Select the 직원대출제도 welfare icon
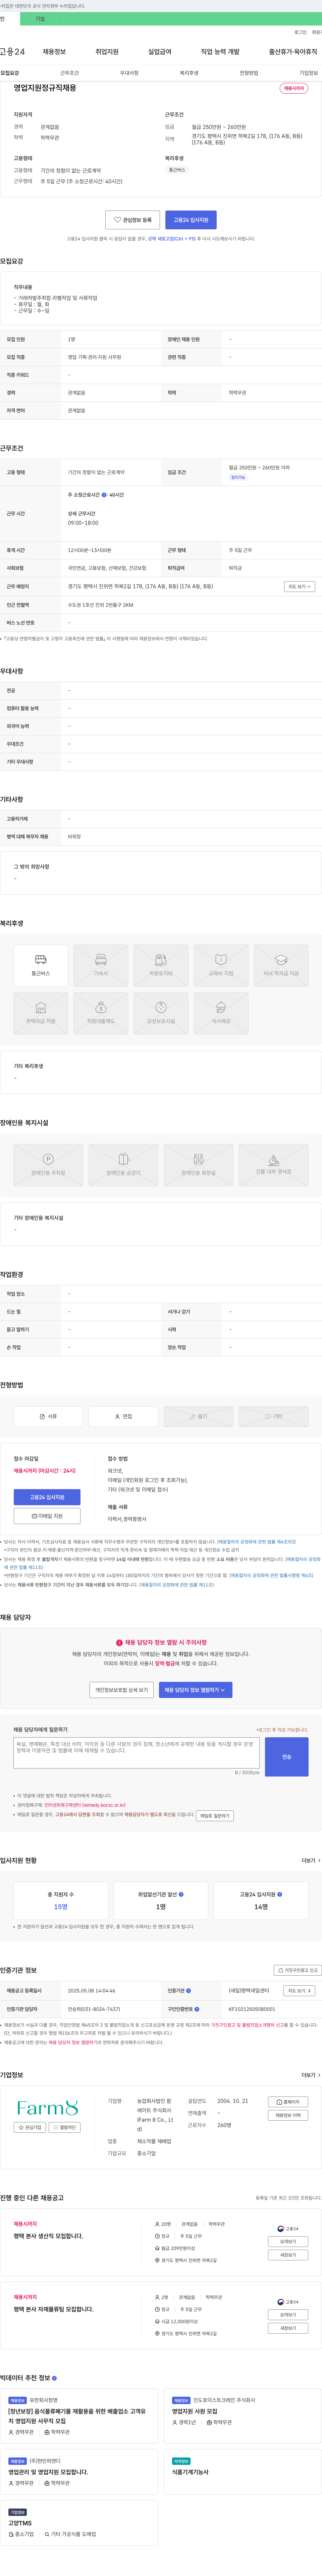The height and width of the screenshot is (2576, 322). [101, 1013]
